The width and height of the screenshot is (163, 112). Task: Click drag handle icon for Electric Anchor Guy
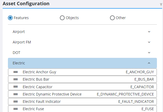coord(16,72)
